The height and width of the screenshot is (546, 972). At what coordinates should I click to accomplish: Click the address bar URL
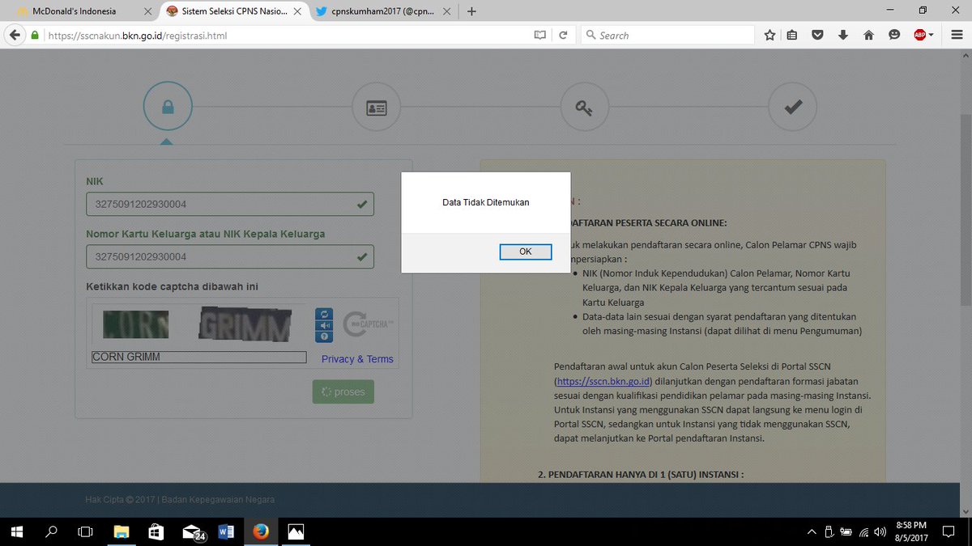click(x=136, y=36)
